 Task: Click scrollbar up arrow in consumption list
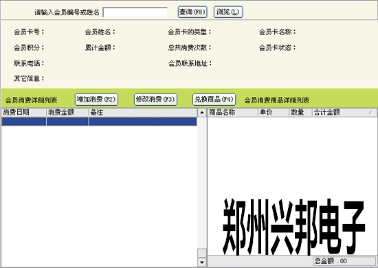coord(202,113)
